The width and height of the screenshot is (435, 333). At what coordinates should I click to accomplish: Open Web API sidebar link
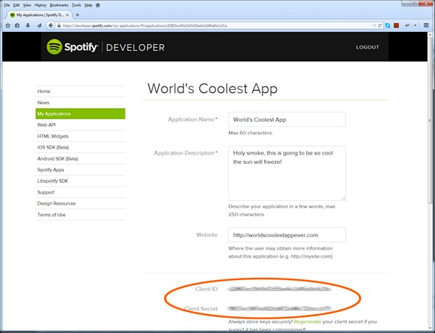click(80, 125)
